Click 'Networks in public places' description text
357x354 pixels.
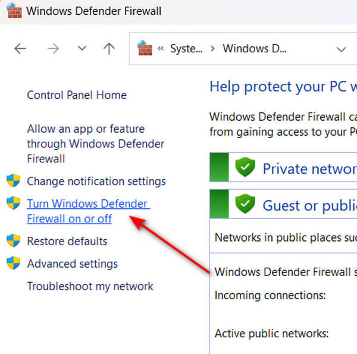coord(286,237)
